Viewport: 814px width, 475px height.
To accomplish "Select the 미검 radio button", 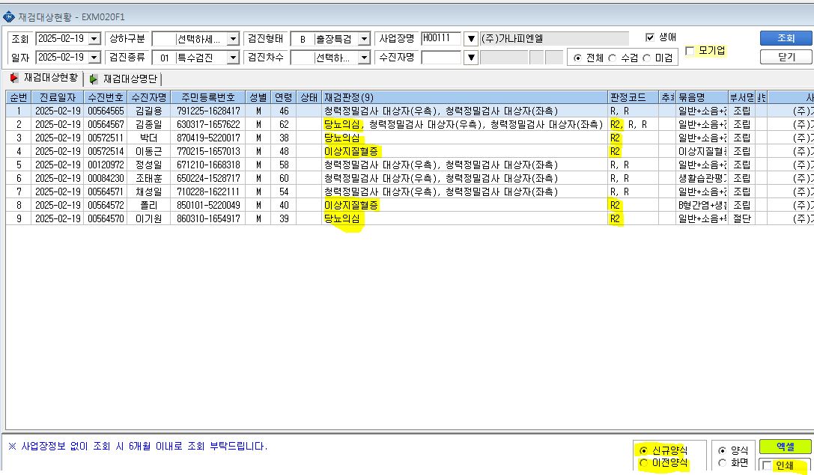I will [x=646, y=58].
